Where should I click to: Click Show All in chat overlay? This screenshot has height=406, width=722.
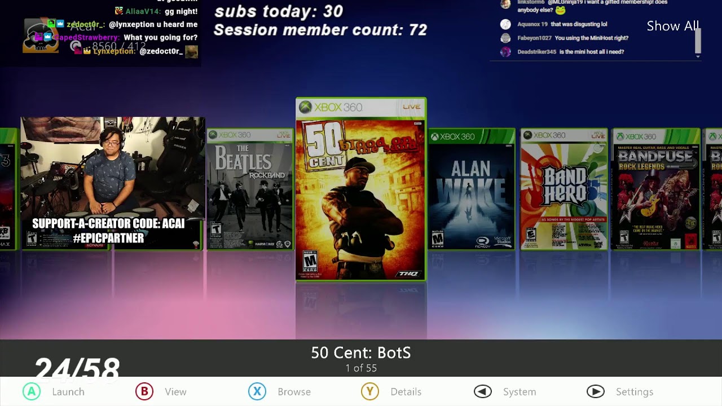(x=673, y=26)
